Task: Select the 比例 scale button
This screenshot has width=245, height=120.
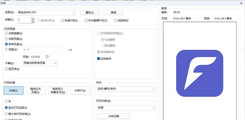Action: [14, 91]
